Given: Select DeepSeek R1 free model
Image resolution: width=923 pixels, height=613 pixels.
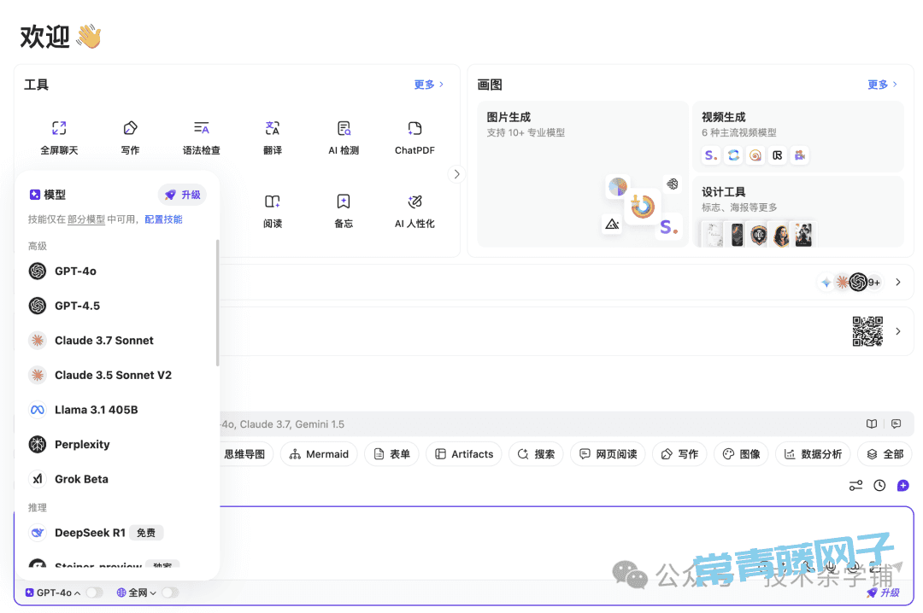Looking at the screenshot, I should click(x=118, y=533).
